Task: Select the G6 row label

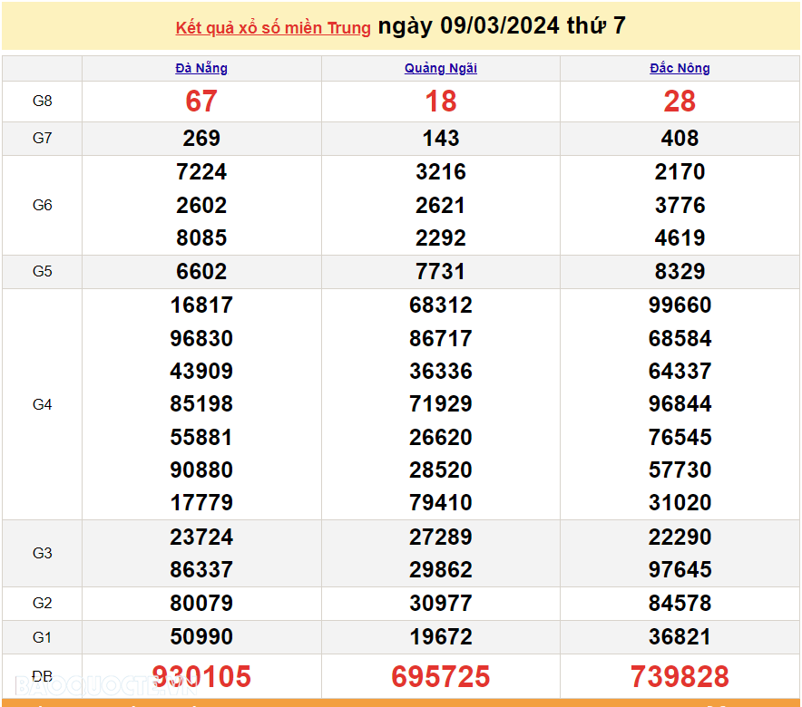Action: point(43,206)
